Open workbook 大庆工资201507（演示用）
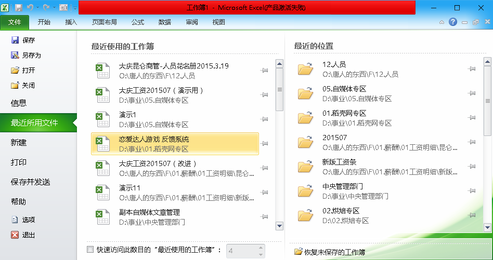Viewport: 493px width, 260px height. click(175, 95)
